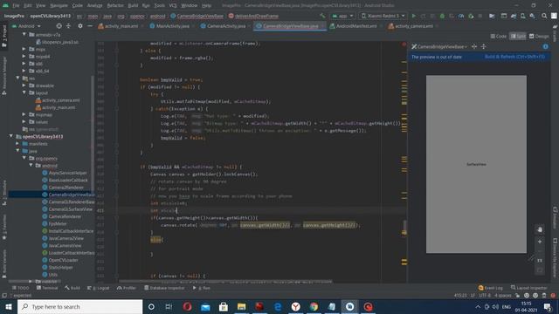Open File Explorer from the taskbar

(x=241, y=306)
